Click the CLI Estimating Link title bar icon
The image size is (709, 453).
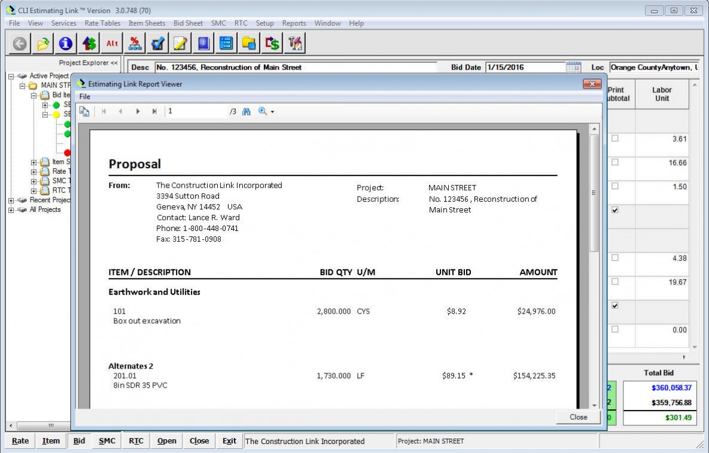click(x=11, y=10)
